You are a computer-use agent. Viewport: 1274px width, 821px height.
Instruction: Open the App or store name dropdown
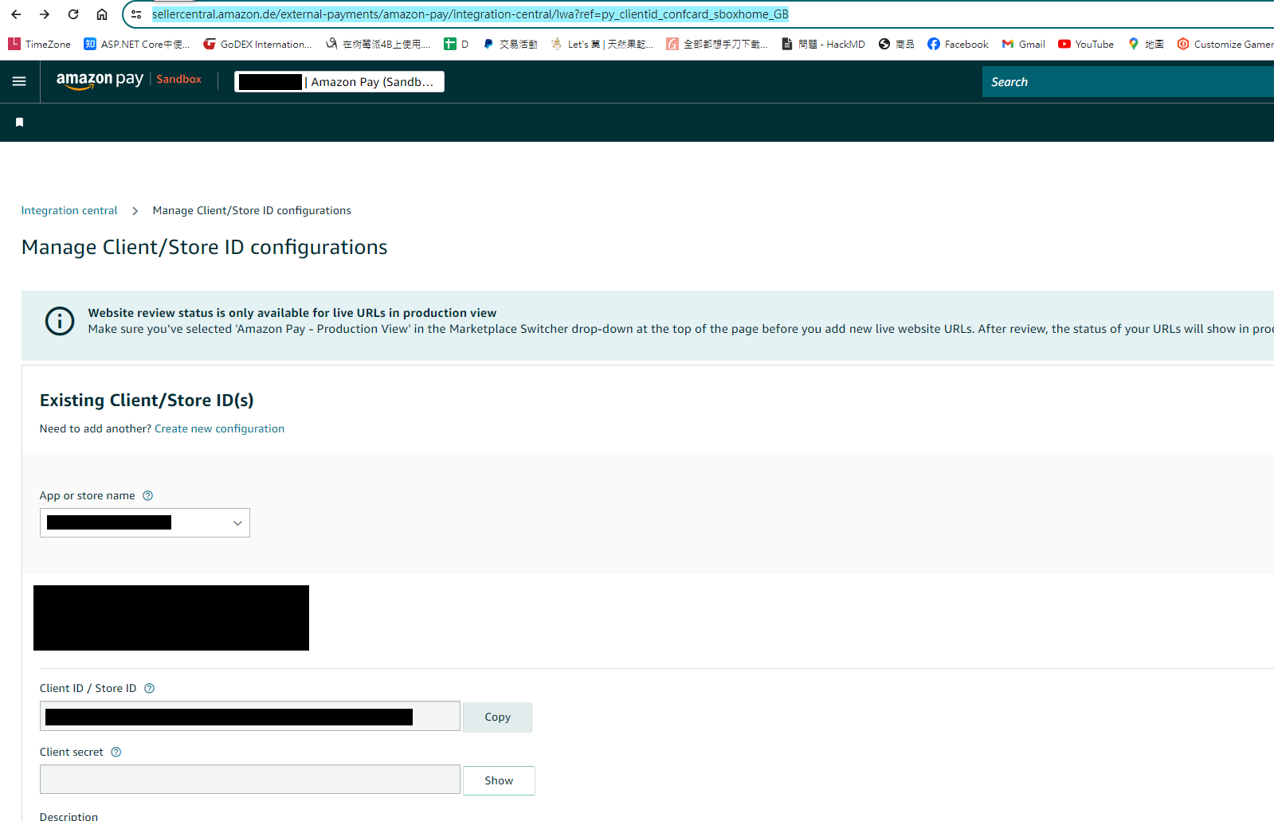click(x=145, y=523)
